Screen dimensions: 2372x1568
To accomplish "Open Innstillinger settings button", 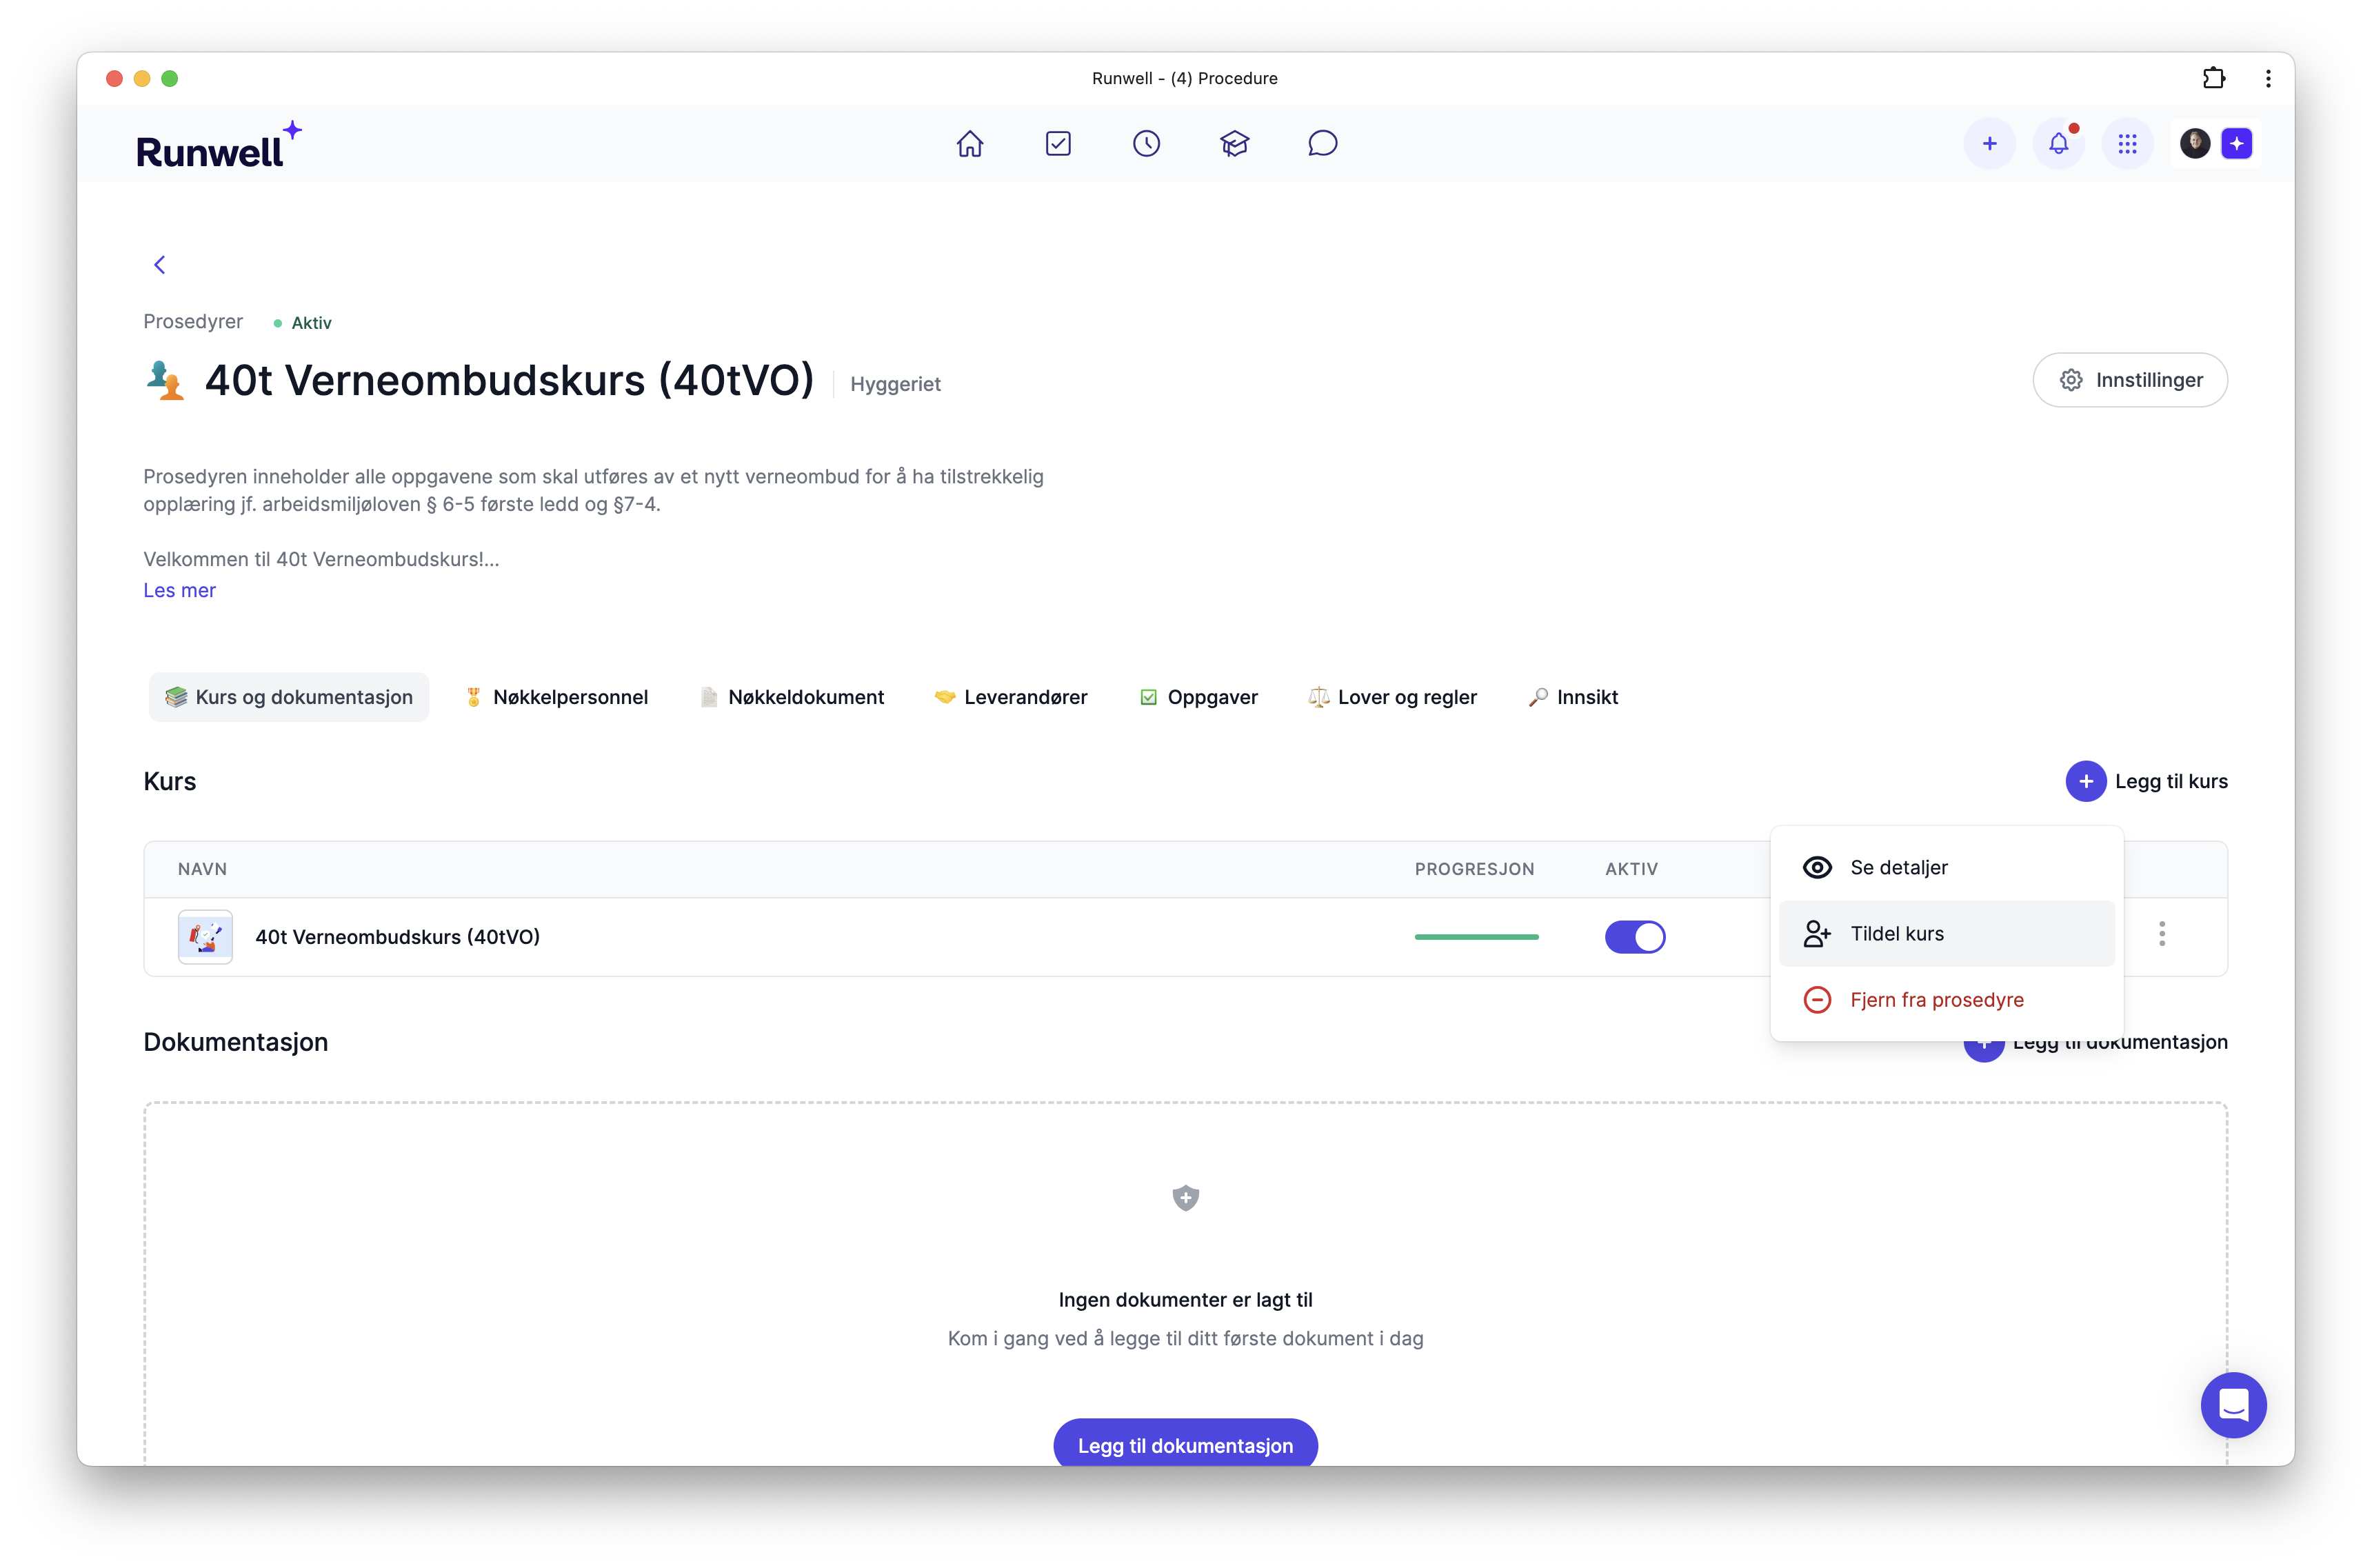I will point(2130,380).
